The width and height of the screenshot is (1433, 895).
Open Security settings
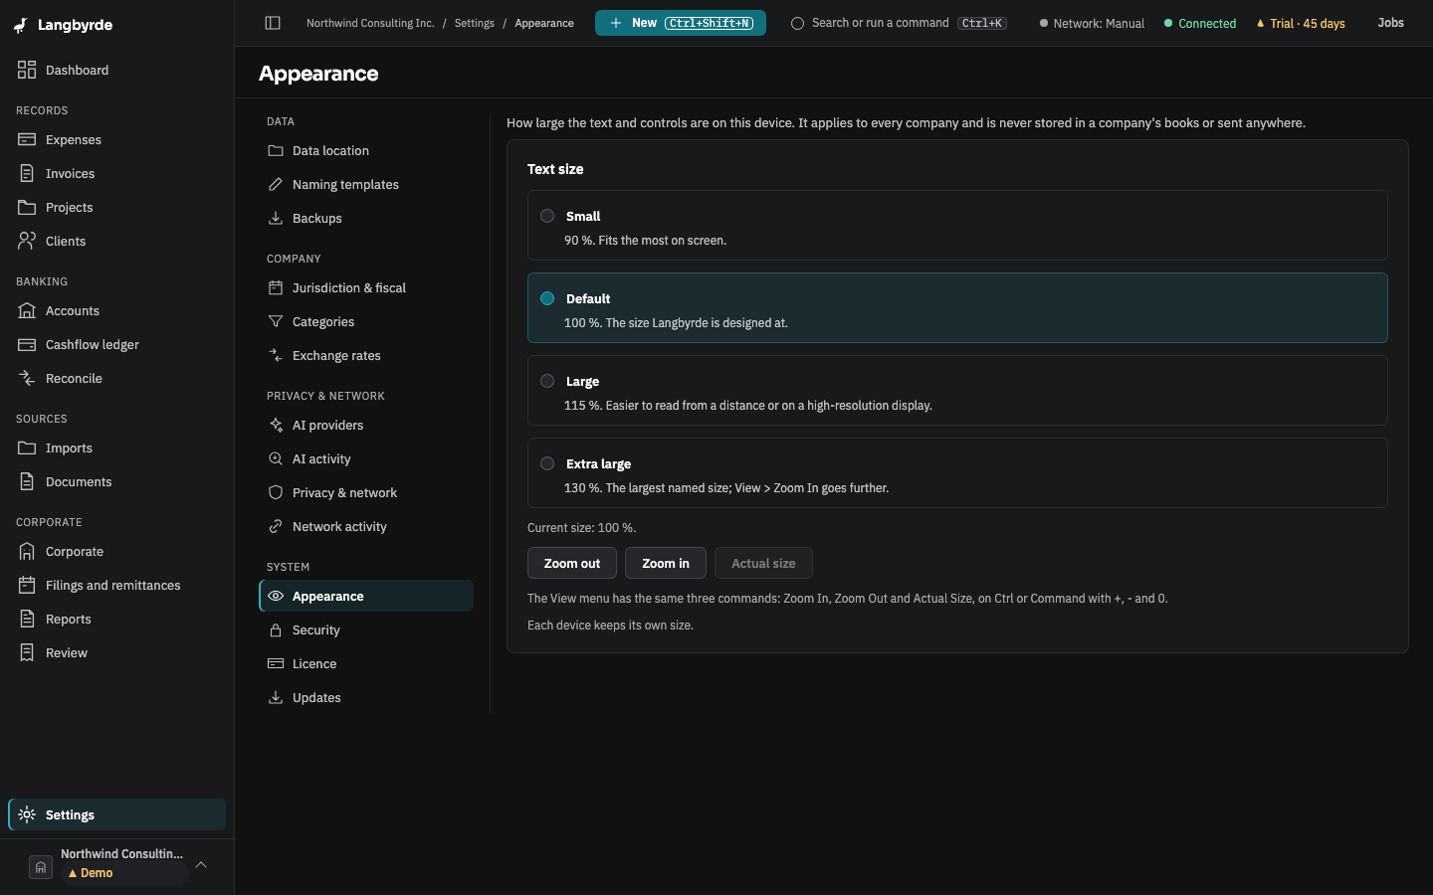[x=366, y=629]
